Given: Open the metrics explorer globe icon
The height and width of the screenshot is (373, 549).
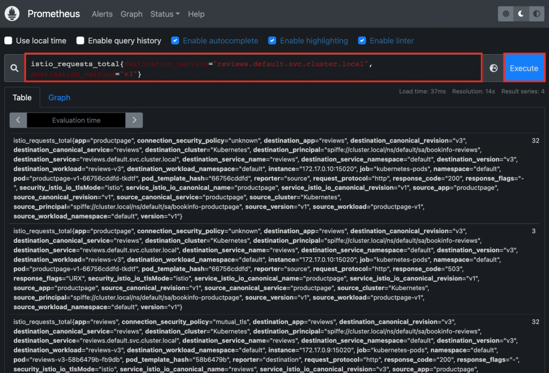Looking at the screenshot, I should coord(493,68).
